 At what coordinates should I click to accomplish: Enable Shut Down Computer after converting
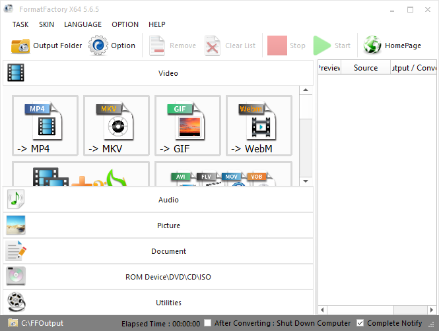pos(207,323)
